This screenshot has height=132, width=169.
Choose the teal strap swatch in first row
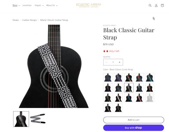click(x=150, y=77)
